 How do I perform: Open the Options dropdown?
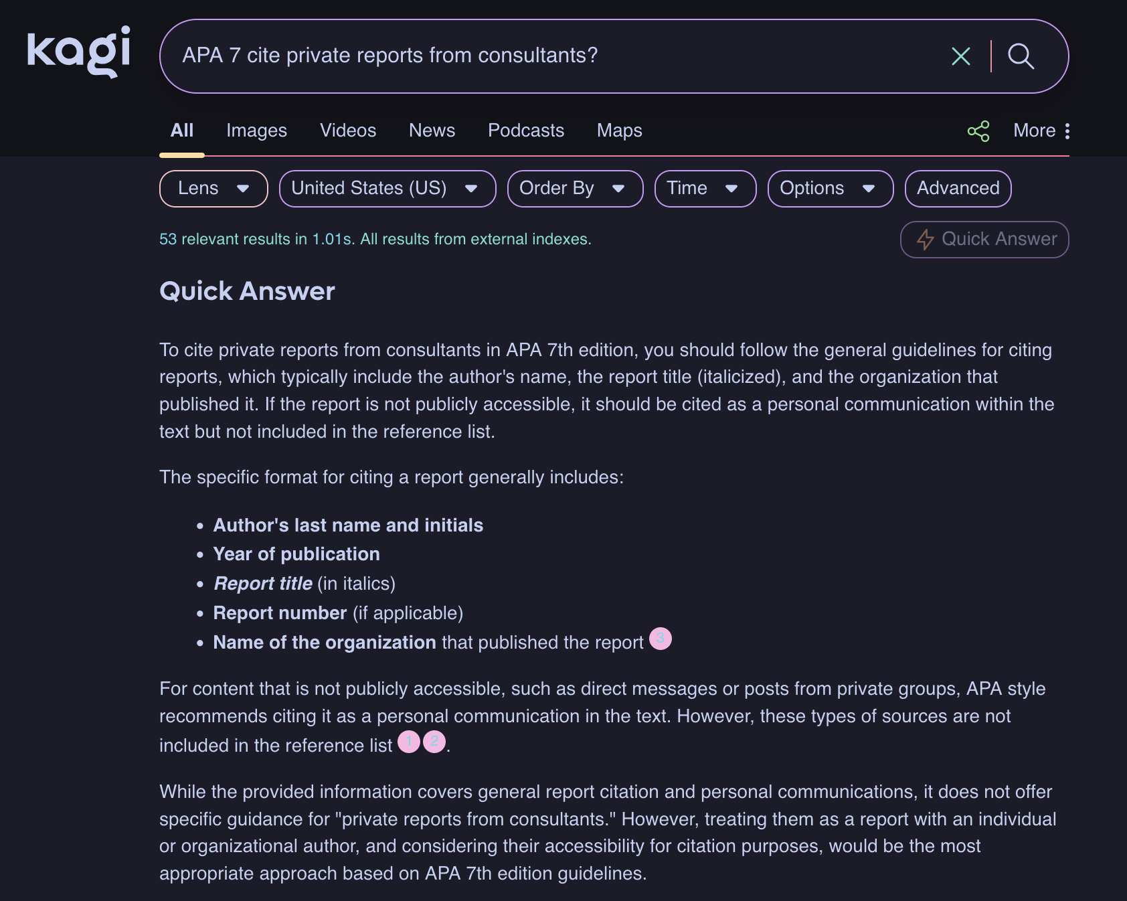pos(830,189)
